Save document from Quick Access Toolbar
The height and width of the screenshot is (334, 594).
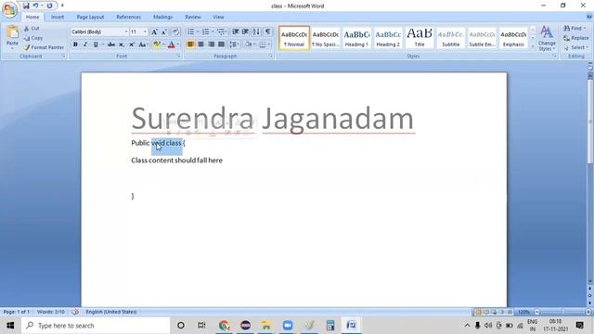26,6
